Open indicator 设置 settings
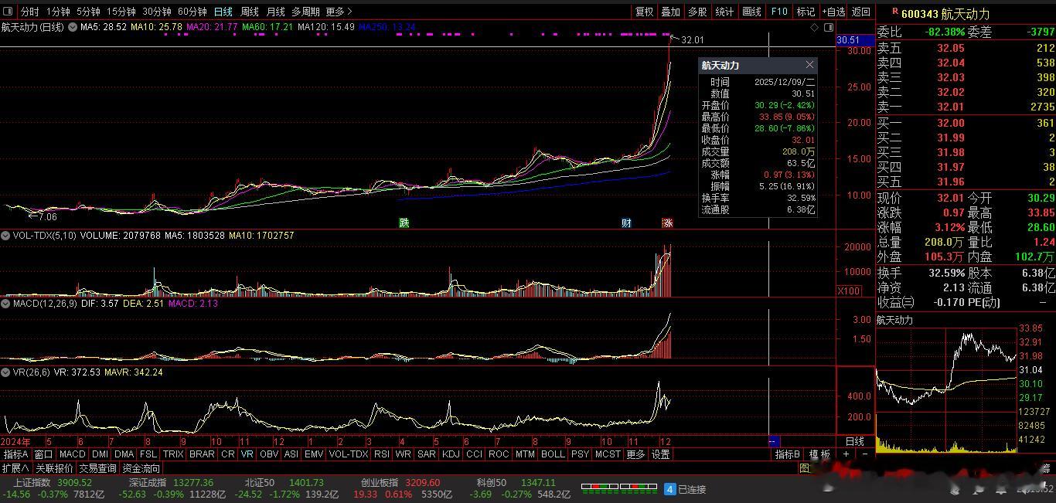The image size is (1056, 503). click(x=660, y=454)
